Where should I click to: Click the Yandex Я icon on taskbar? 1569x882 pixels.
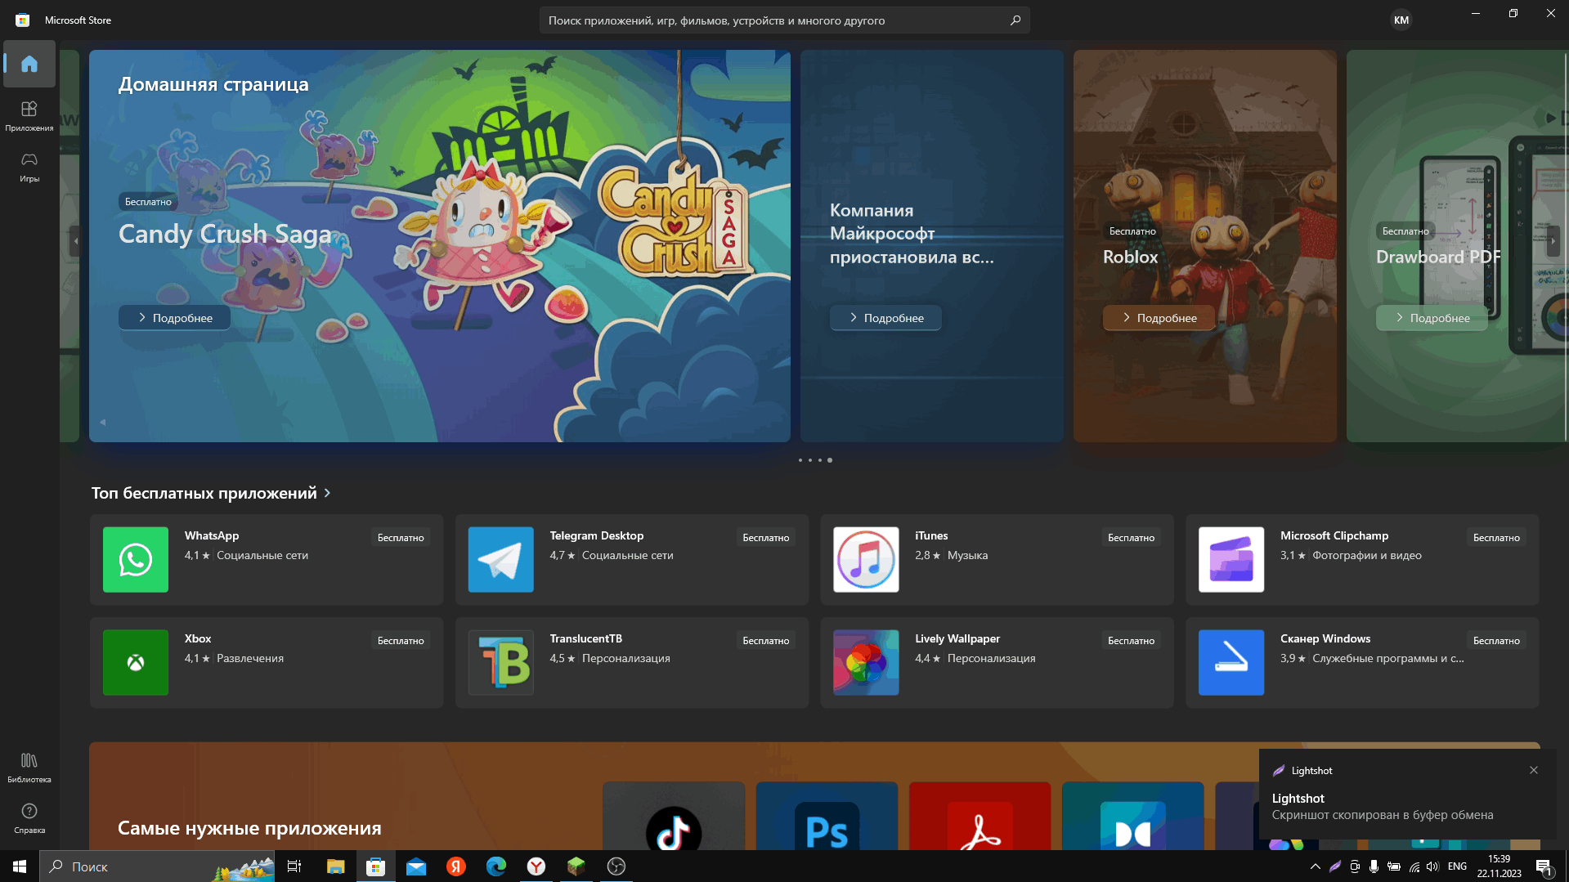(x=456, y=866)
